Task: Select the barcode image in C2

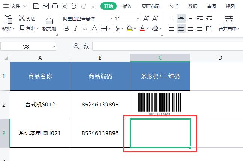Action: (160, 103)
